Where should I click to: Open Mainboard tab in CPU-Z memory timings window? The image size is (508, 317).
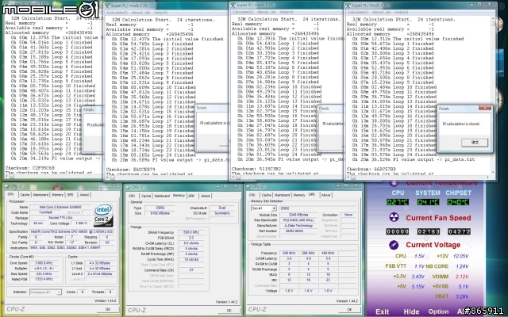(162, 196)
